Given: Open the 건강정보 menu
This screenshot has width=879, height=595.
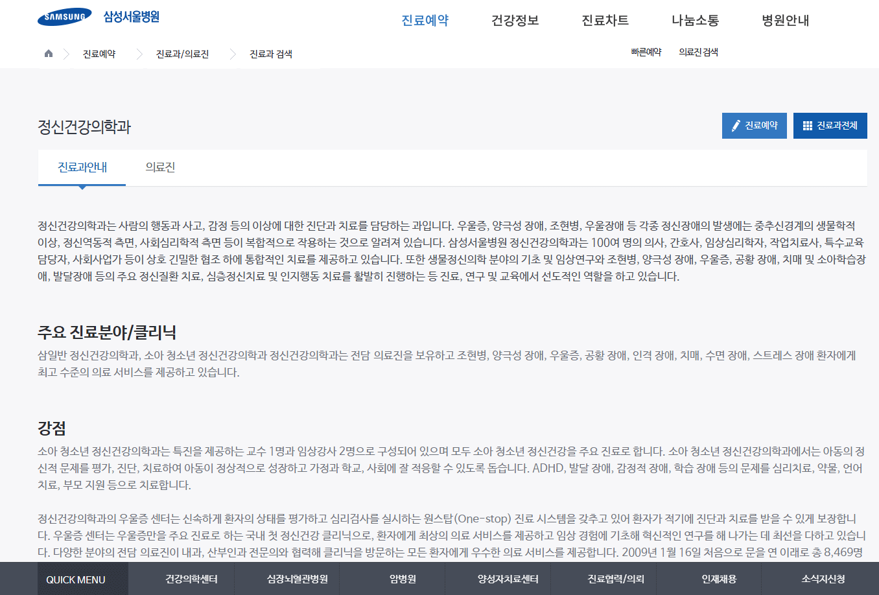Looking at the screenshot, I should (x=515, y=20).
